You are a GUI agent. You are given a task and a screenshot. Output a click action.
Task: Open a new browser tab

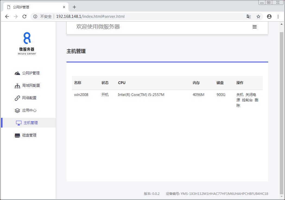(74, 7)
